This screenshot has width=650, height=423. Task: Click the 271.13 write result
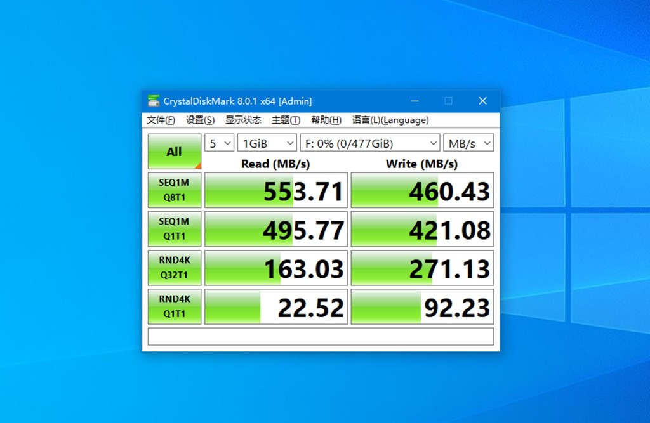pos(422,268)
